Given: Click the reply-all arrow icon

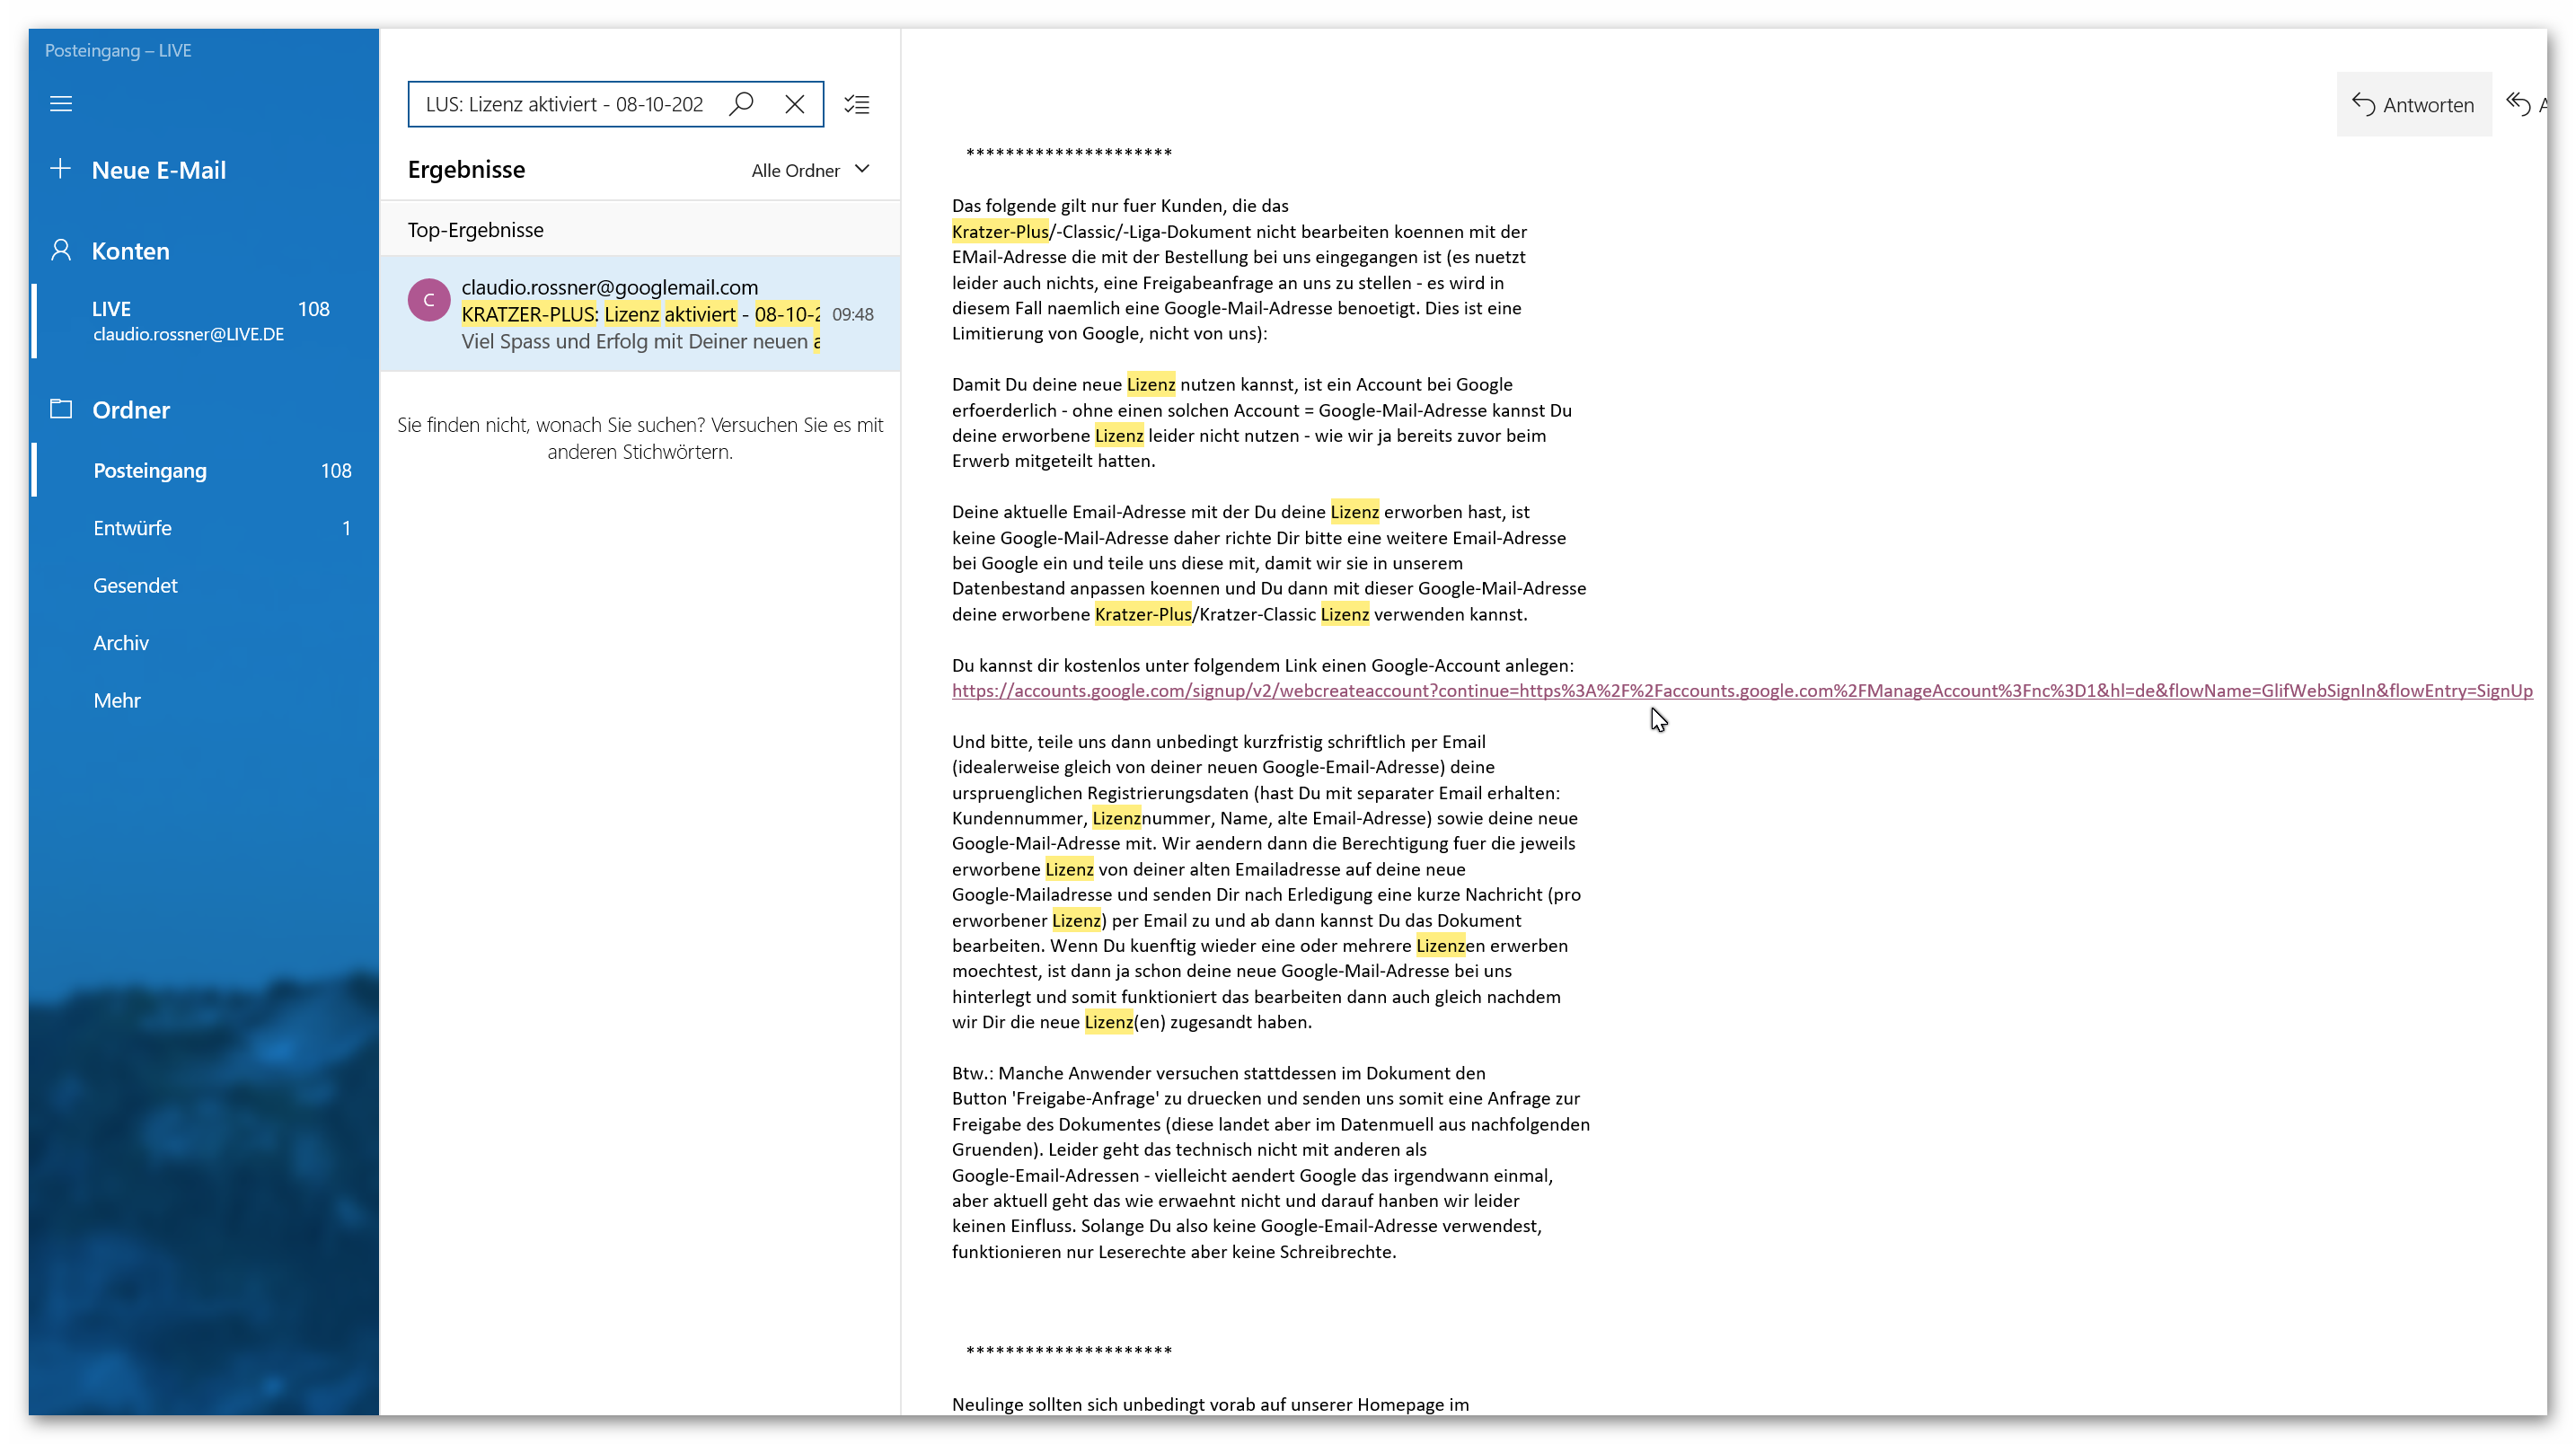Looking at the screenshot, I should click(x=2518, y=104).
